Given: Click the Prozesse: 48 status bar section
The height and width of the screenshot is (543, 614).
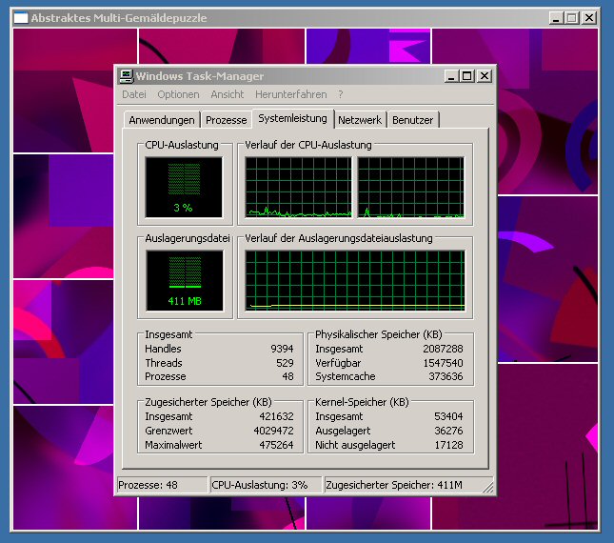Looking at the screenshot, I should click(x=162, y=485).
